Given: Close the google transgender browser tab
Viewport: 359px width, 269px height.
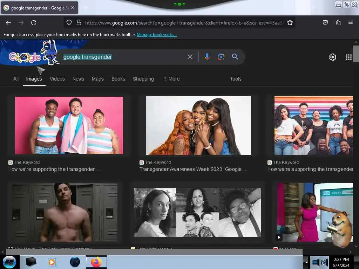Looking at the screenshot, I should 73,8.
